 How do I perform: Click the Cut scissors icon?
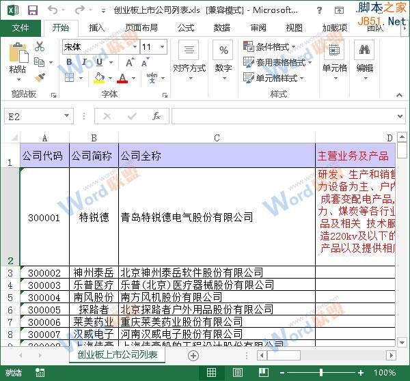tap(40, 46)
